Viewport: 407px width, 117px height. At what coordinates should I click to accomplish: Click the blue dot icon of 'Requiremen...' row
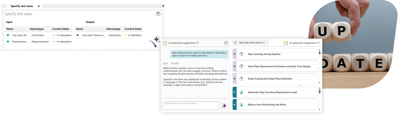(8, 42)
